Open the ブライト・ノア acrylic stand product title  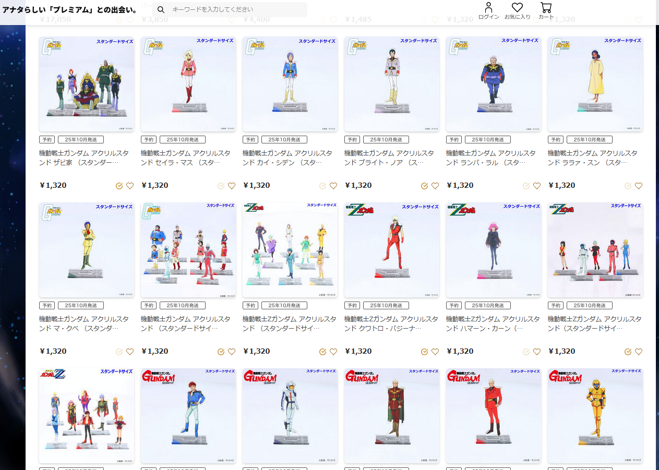click(389, 158)
